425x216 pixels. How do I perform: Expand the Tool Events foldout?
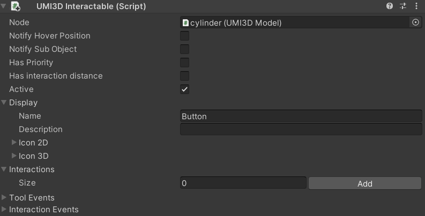[x=4, y=197]
